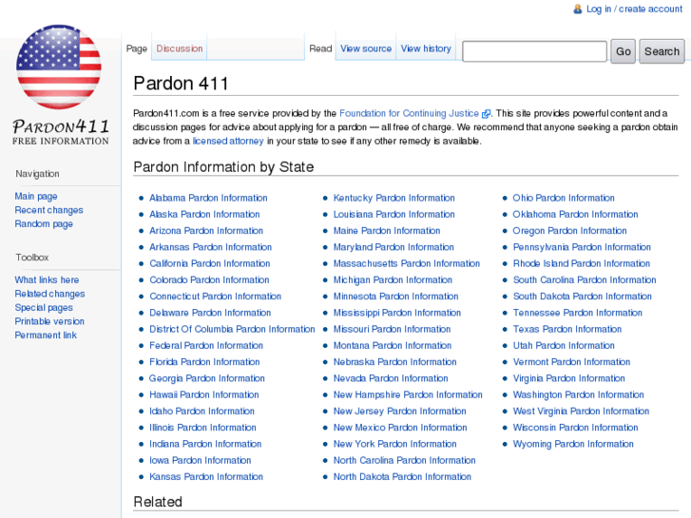Screen dimensions: 691x518
Task: Open Georgia Pardon Information
Action: tap(206, 378)
